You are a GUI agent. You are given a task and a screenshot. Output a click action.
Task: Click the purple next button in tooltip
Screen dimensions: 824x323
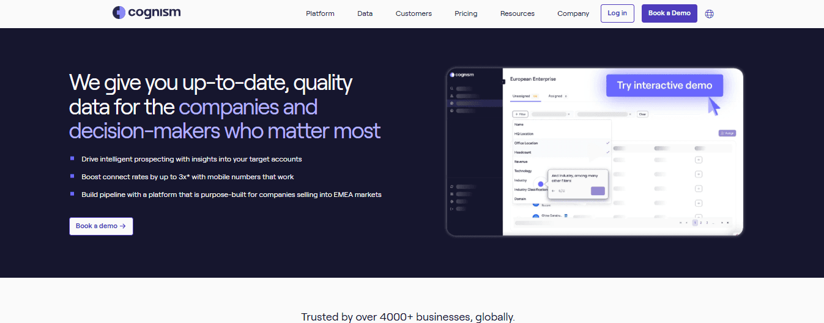[598, 191]
